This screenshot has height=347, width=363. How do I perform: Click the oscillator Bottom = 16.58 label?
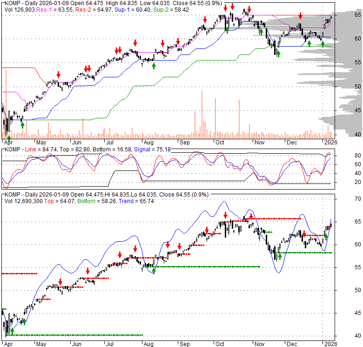tap(112, 150)
